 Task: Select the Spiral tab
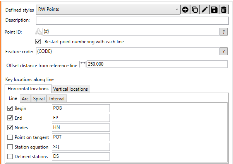pos(39,99)
